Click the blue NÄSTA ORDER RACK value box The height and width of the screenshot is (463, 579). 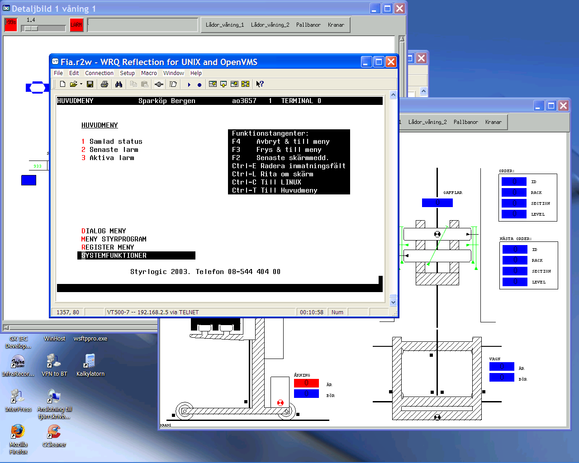(x=515, y=260)
